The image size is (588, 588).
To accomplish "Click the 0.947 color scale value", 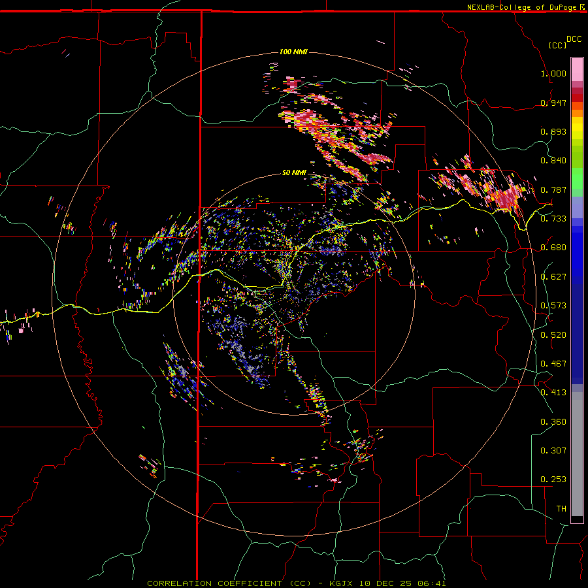I will pyautogui.click(x=553, y=103).
